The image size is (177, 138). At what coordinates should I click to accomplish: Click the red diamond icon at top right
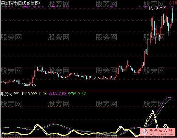coord(171,3)
